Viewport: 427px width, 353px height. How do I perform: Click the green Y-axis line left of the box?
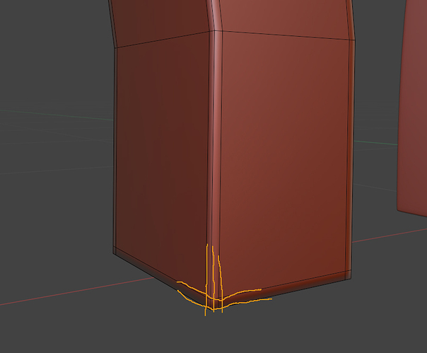pos(56,115)
